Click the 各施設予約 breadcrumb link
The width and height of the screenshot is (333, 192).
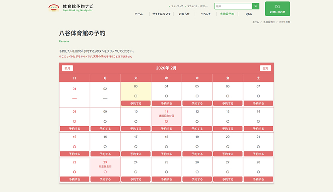tap(269, 22)
